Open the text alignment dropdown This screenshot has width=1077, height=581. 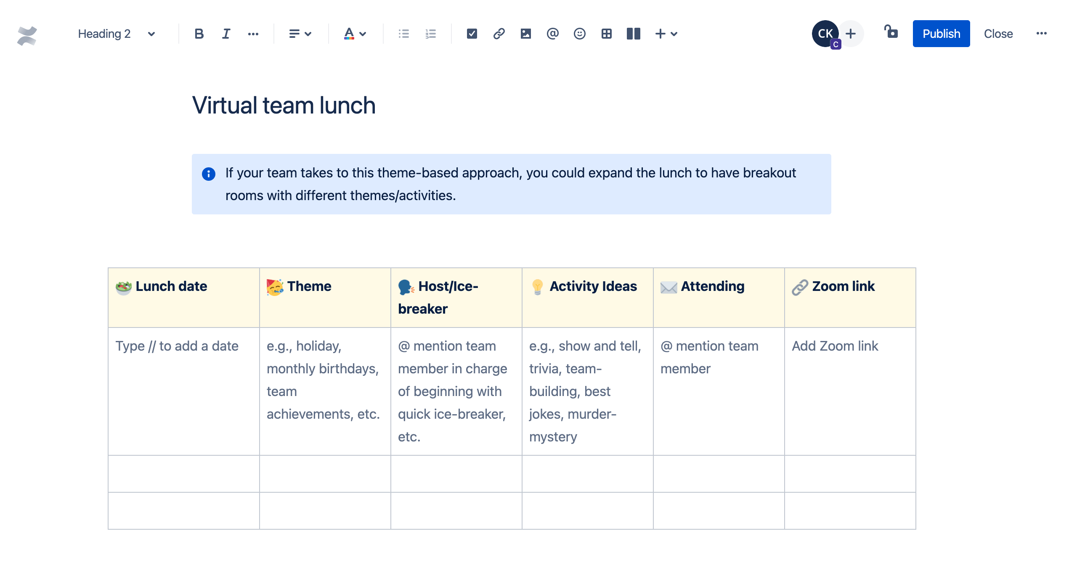[300, 34]
